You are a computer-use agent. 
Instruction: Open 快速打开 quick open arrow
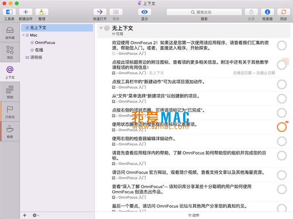100,12
